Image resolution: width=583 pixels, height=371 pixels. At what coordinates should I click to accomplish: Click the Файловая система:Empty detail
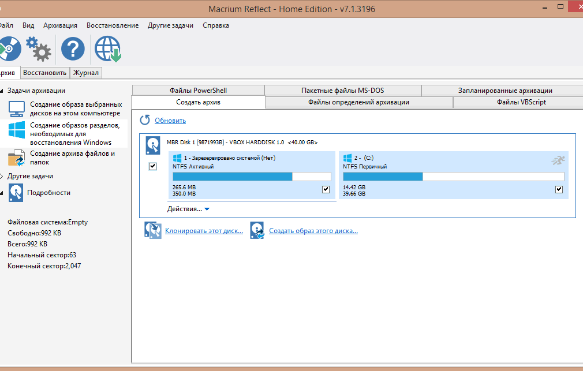(x=47, y=222)
